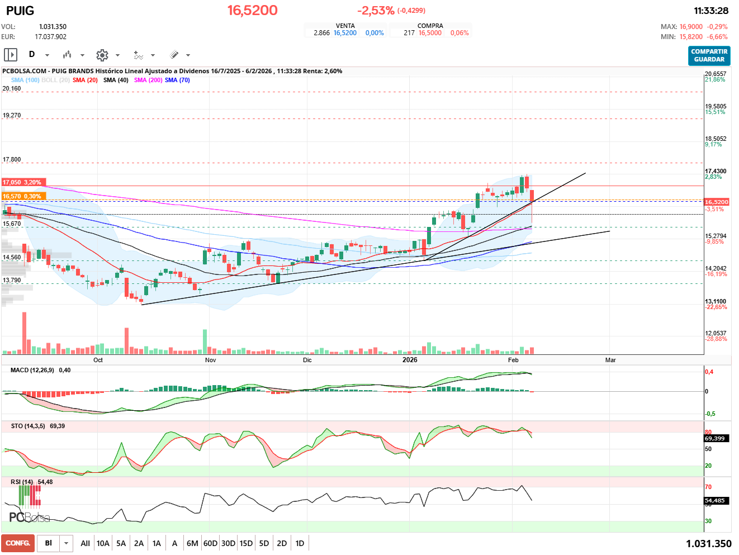This screenshot has height=555, width=739.
Task: Switch to the 1A time range
Action: [157, 543]
